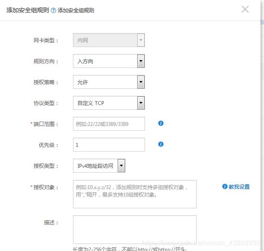Image resolution: width=264 pixels, height=251 pixels.
Task: Click into the 描述 text area
Action: (135, 229)
